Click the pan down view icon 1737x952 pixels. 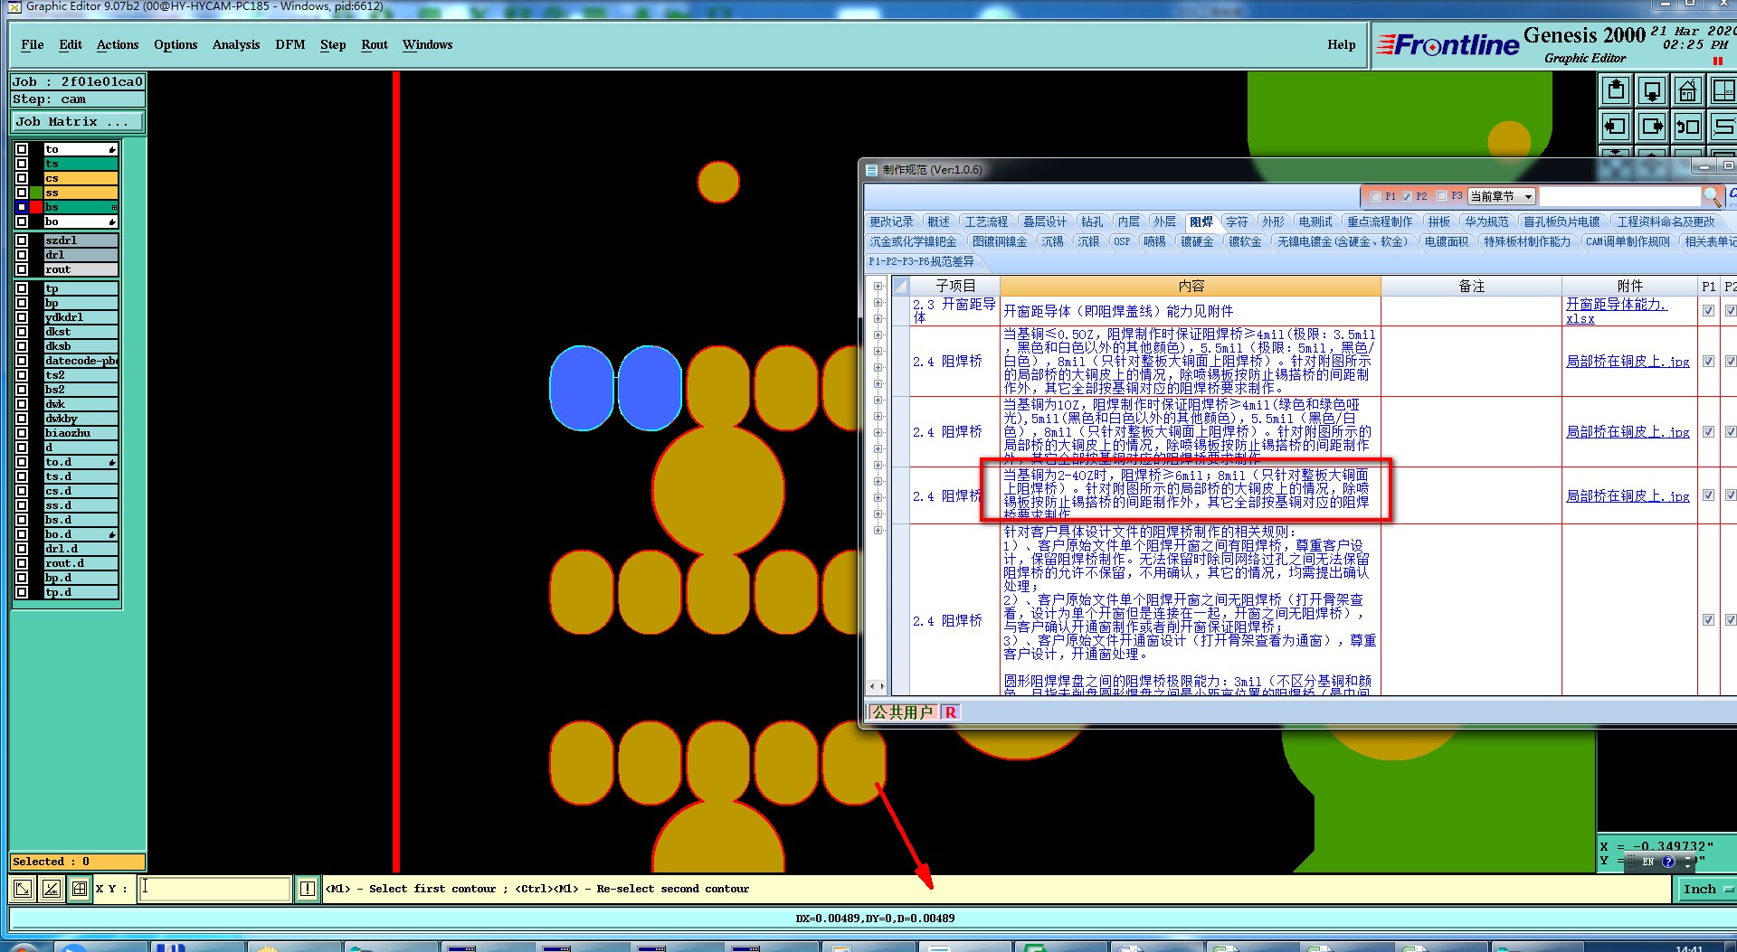pyautogui.click(x=1652, y=90)
